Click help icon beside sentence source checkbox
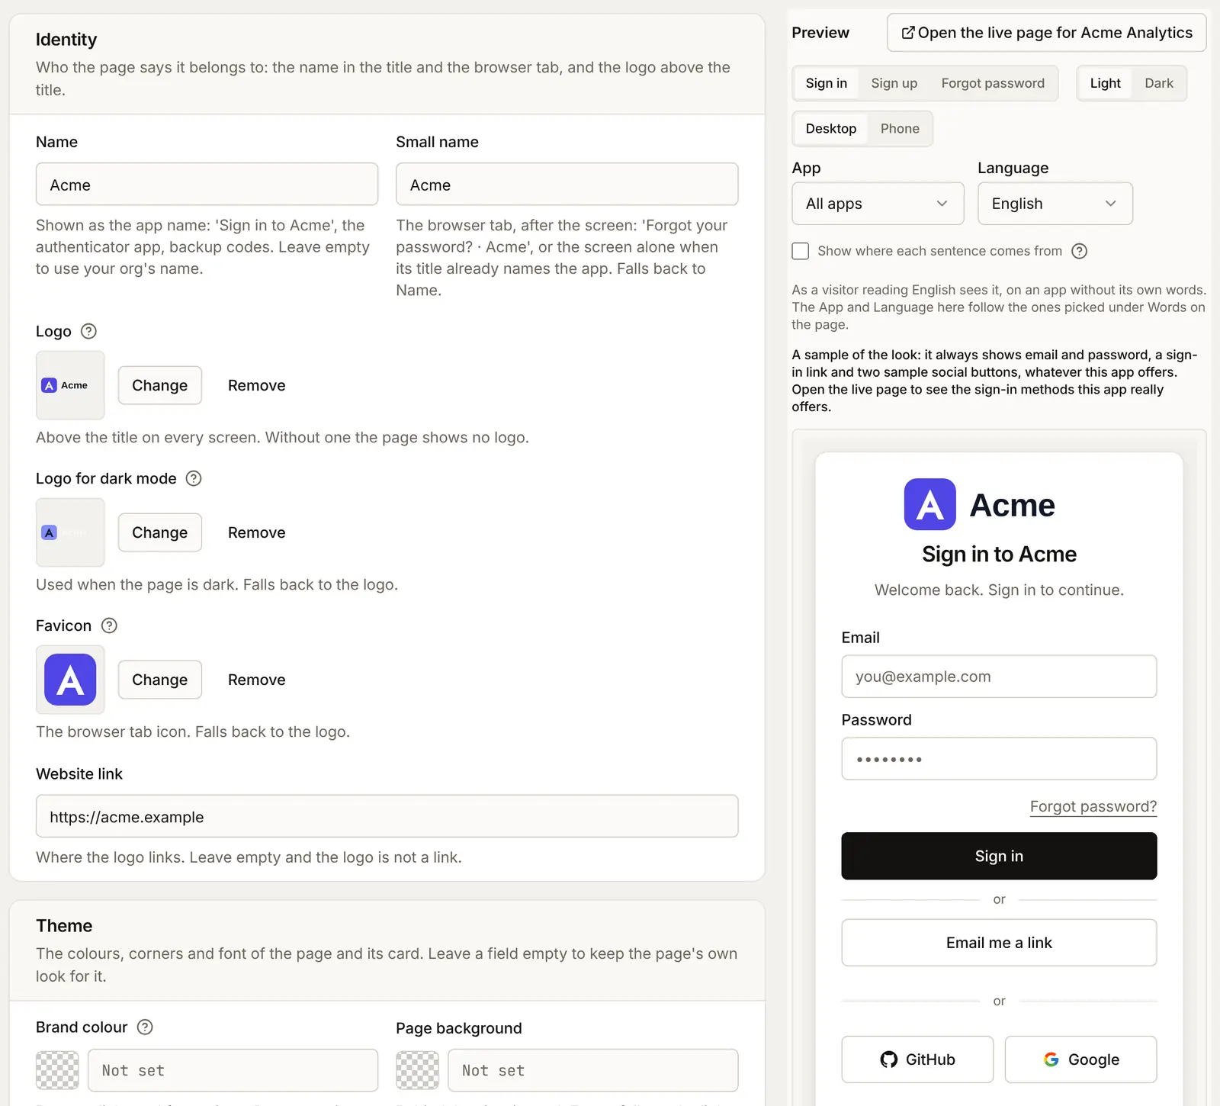 [1079, 251]
